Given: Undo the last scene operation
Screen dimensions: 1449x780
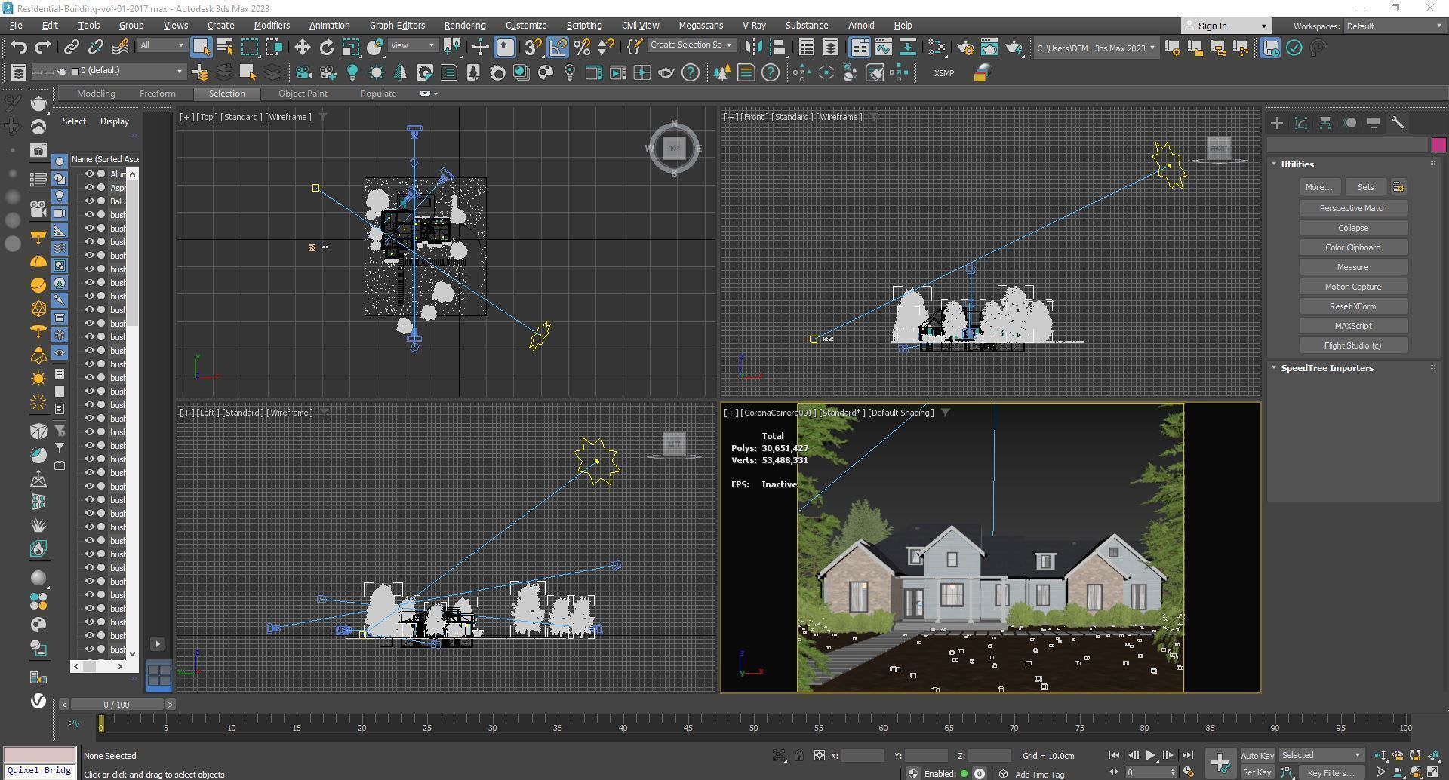Looking at the screenshot, I should tap(19, 48).
